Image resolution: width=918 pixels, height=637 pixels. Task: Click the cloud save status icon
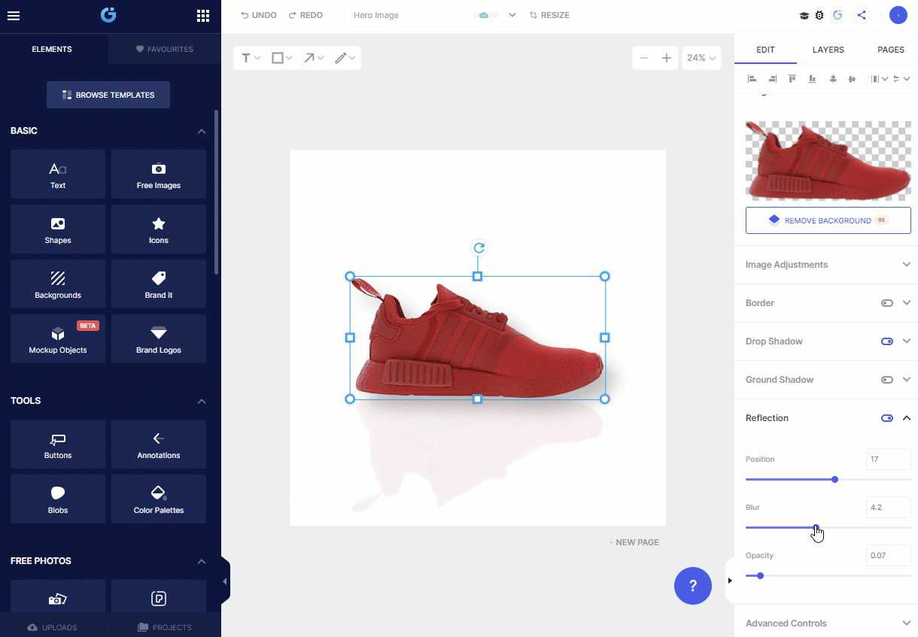pos(484,15)
